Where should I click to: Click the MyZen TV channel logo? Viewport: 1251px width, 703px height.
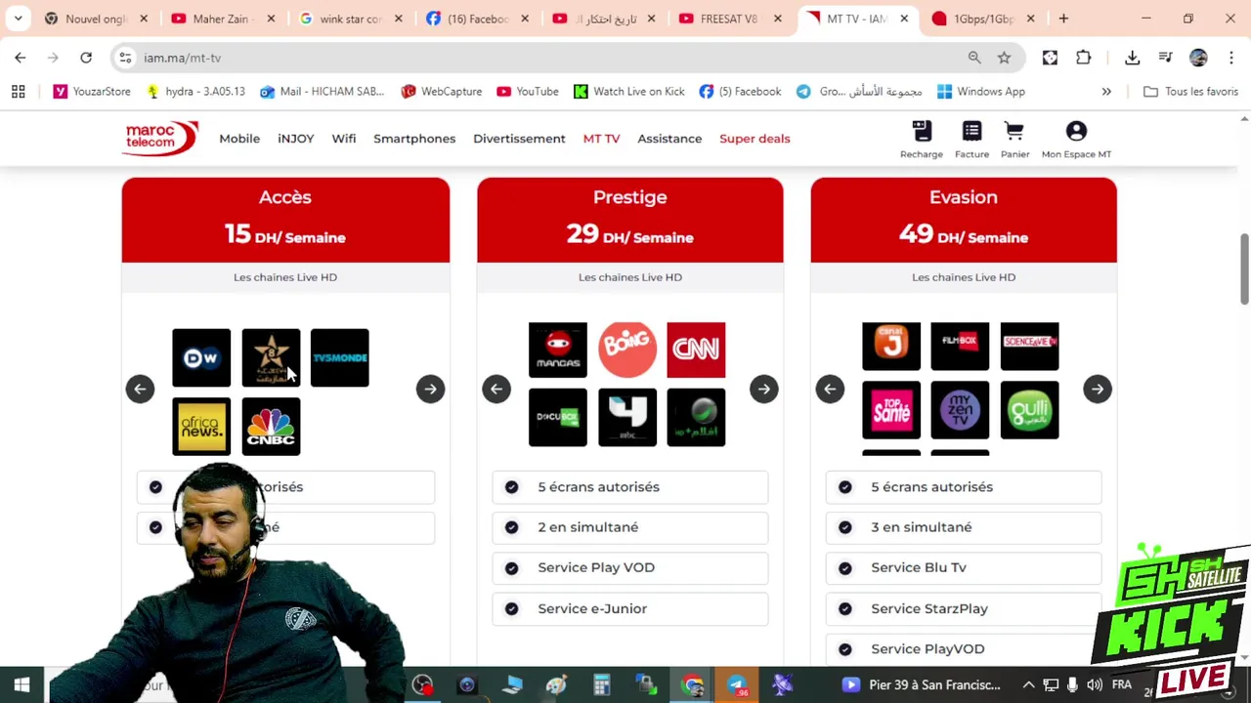coord(960,410)
